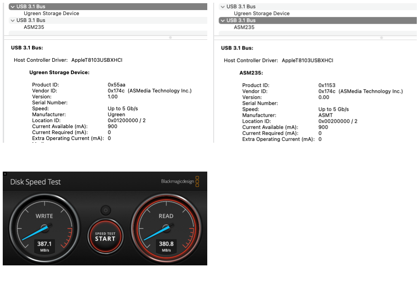Click the Disk Speed Test title

35,182
